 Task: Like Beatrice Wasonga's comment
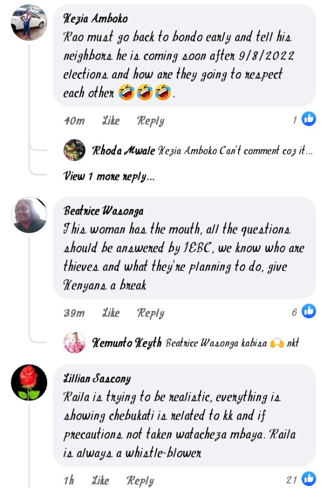coord(111,313)
